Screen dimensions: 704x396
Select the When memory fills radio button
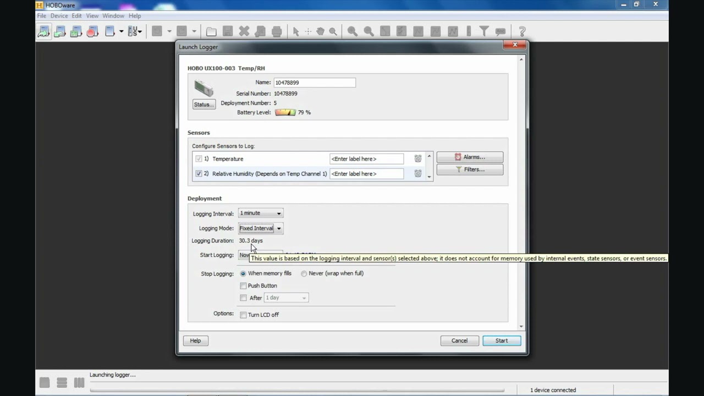tap(243, 273)
